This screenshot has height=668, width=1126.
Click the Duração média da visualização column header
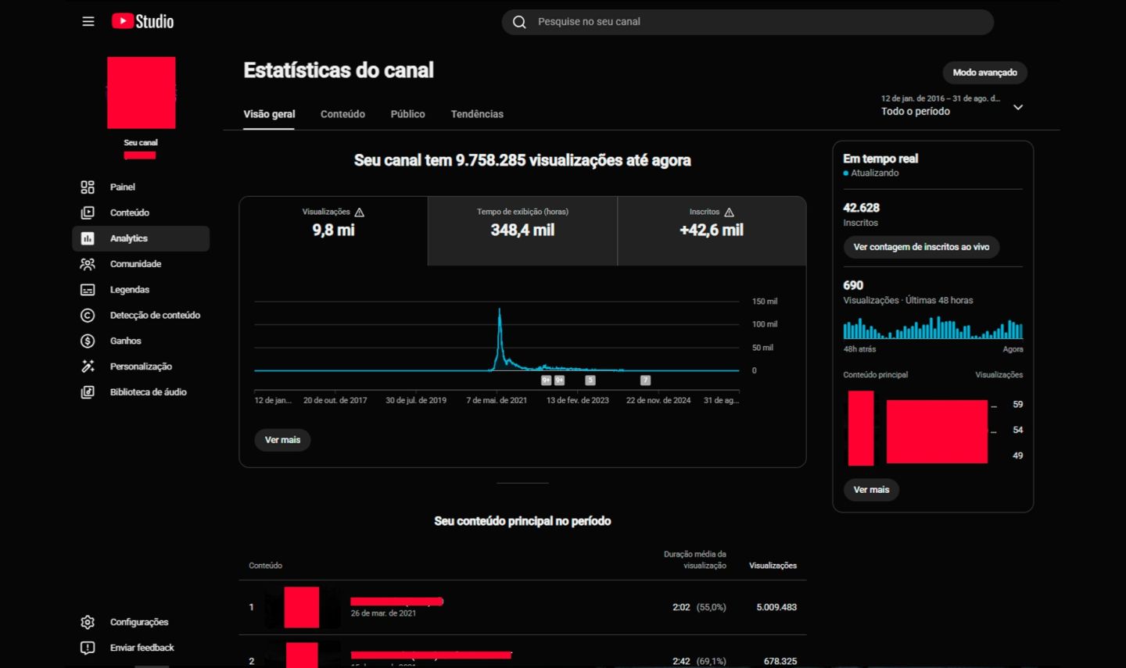point(695,559)
